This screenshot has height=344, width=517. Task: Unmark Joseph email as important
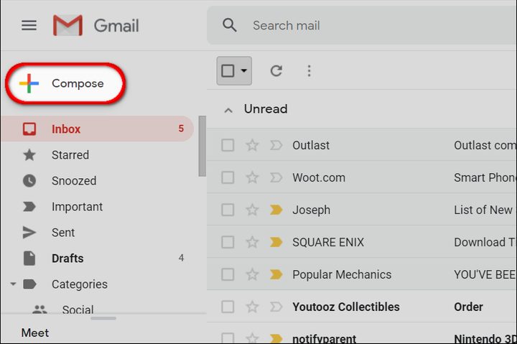tap(276, 210)
